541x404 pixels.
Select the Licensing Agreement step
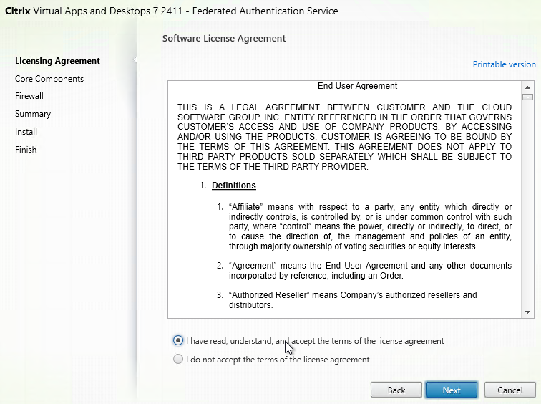click(57, 61)
